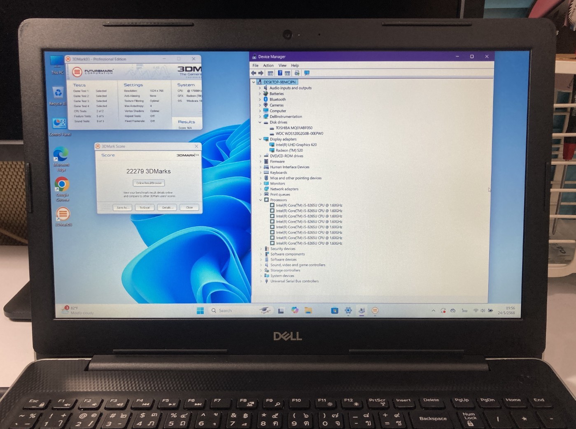Click the Forward arrow in Device Manager toolbar
Viewport: 576px width, 429px height.
(x=261, y=73)
